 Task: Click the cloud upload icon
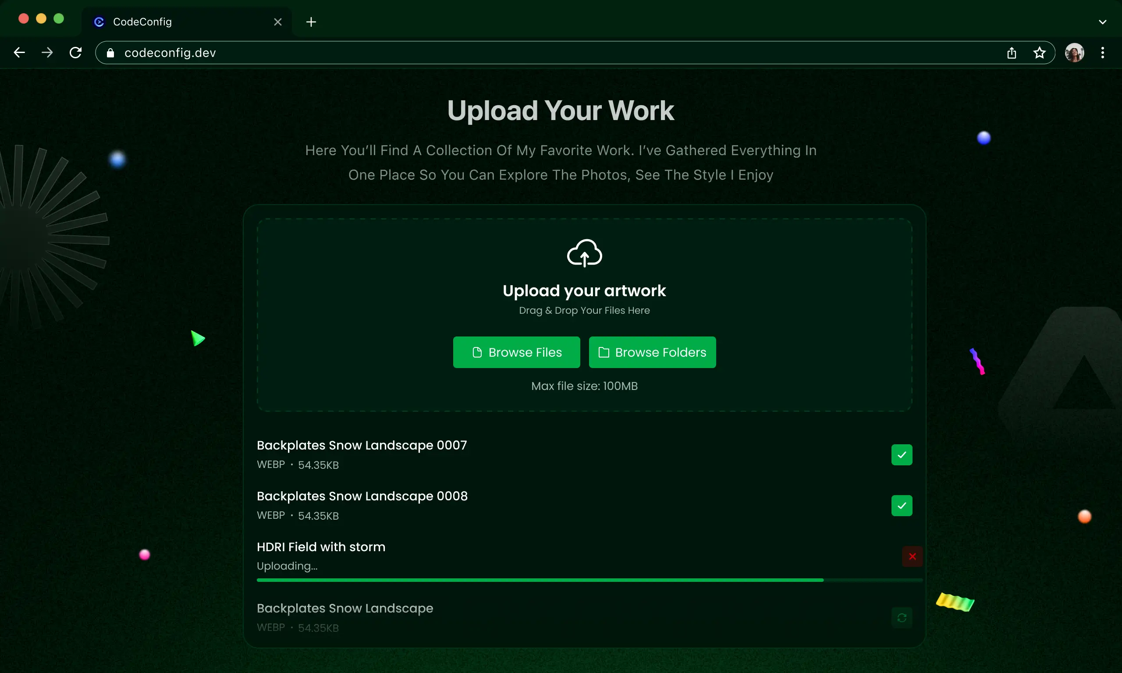pos(584,253)
